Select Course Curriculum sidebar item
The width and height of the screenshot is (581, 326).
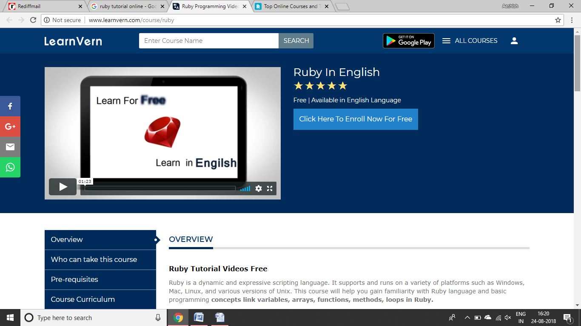(x=100, y=299)
